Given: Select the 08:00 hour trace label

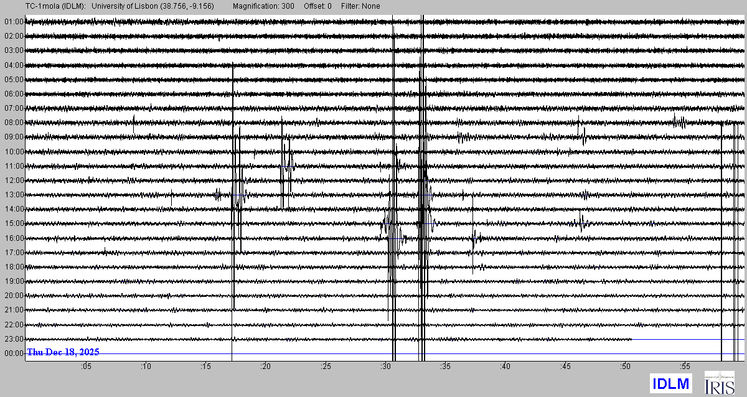Looking at the screenshot, I should coord(14,123).
